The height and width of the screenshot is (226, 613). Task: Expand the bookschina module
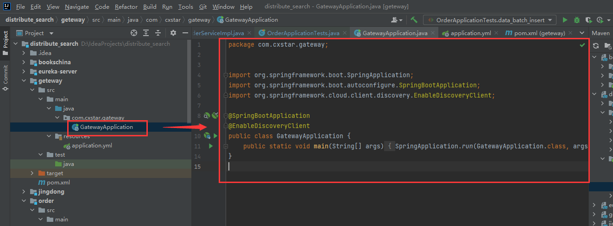(x=25, y=62)
